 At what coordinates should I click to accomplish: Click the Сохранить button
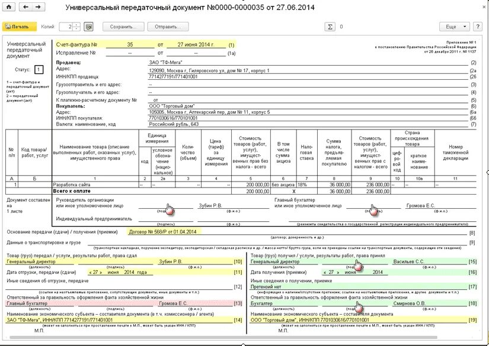[x=123, y=27]
